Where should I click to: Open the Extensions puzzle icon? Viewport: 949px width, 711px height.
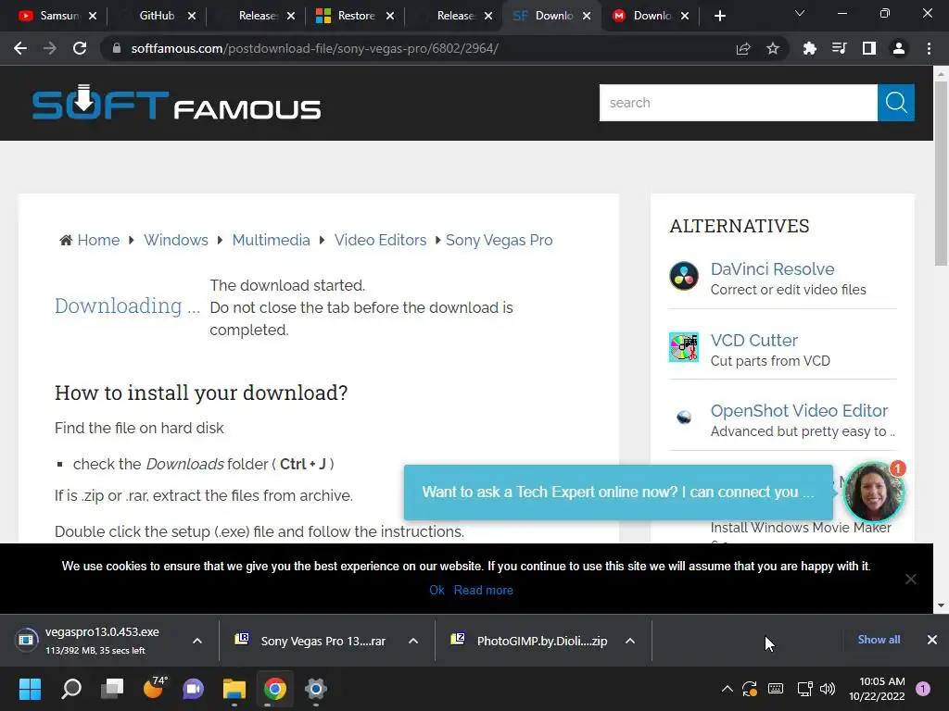coord(810,49)
